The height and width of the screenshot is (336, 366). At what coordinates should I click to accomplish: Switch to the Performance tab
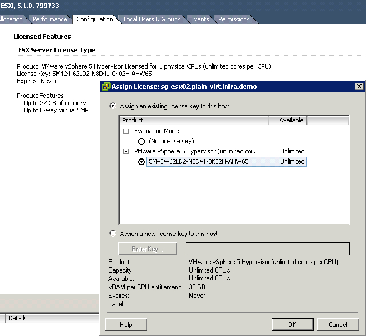(x=50, y=19)
